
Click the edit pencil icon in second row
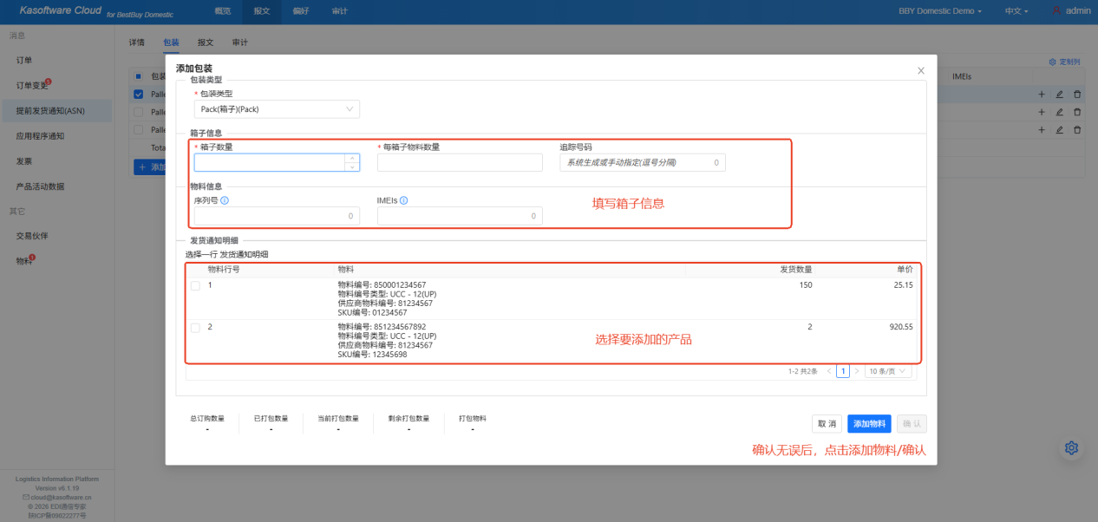click(x=1059, y=112)
